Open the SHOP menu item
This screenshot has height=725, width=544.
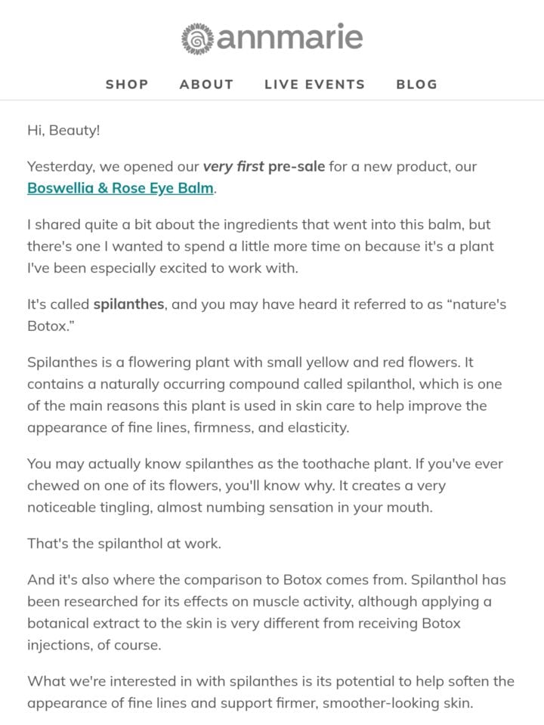click(127, 84)
